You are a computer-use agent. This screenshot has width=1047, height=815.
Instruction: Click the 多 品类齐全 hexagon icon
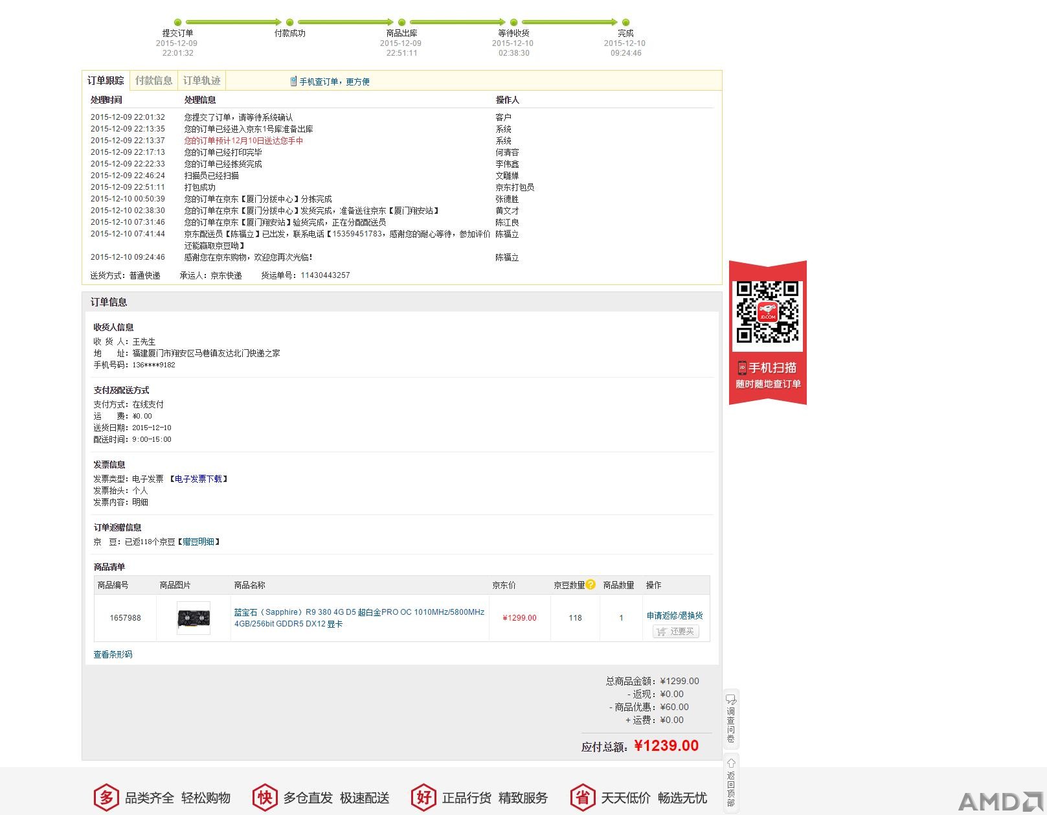pyautogui.click(x=106, y=798)
